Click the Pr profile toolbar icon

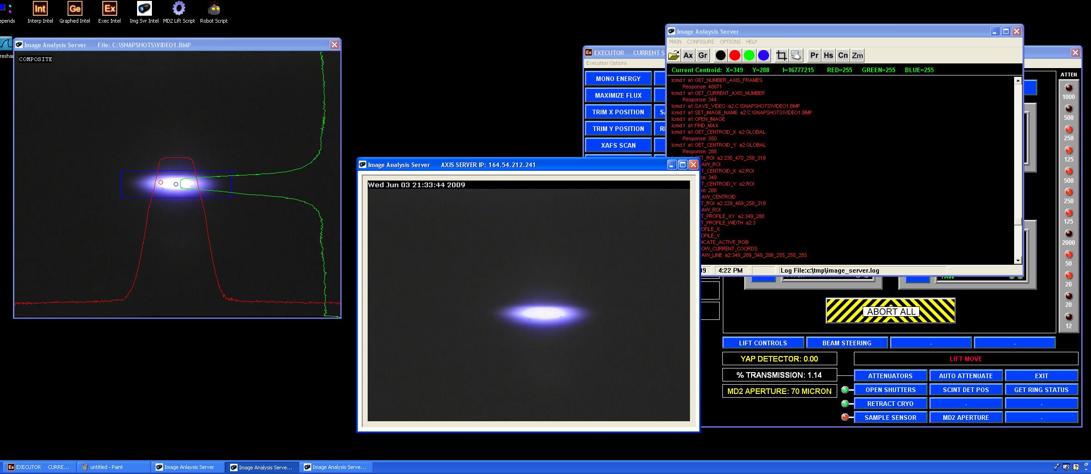tap(814, 56)
